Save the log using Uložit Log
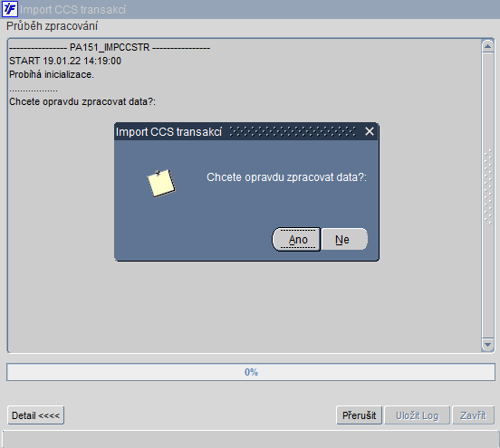500x448 pixels. point(417,415)
